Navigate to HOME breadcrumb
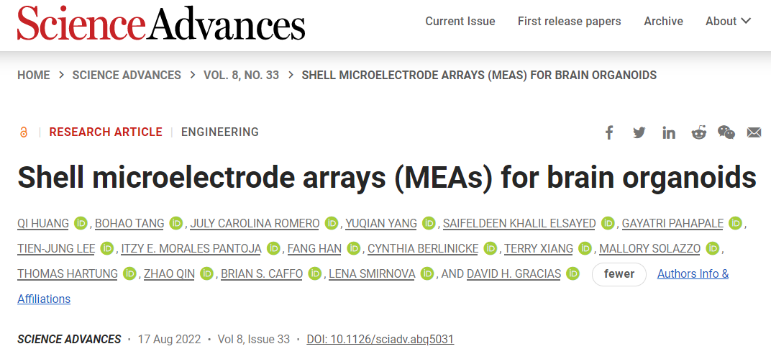771x349 pixels. point(33,76)
